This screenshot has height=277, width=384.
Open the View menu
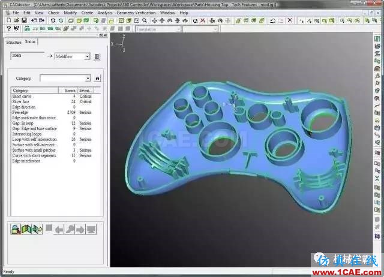point(39,13)
